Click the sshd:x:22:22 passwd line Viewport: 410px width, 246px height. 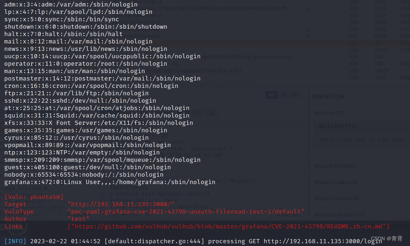80,100
